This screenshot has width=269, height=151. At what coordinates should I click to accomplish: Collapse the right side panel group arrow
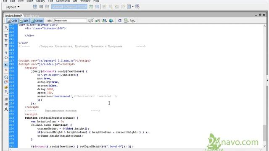pyautogui.click(x=267, y=80)
